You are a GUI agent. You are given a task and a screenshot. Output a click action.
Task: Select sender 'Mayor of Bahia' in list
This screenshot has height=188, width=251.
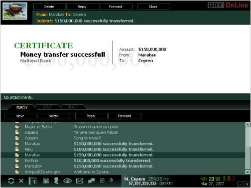(38, 127)
